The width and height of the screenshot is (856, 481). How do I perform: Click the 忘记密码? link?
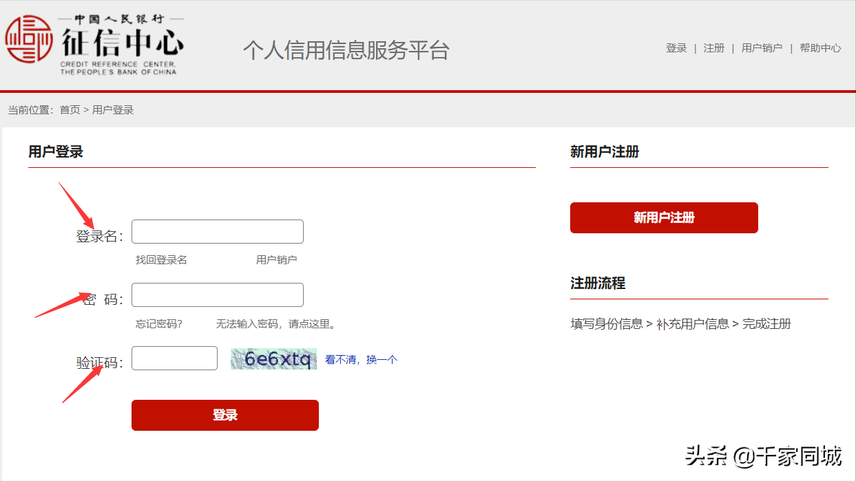click(159, 323)
